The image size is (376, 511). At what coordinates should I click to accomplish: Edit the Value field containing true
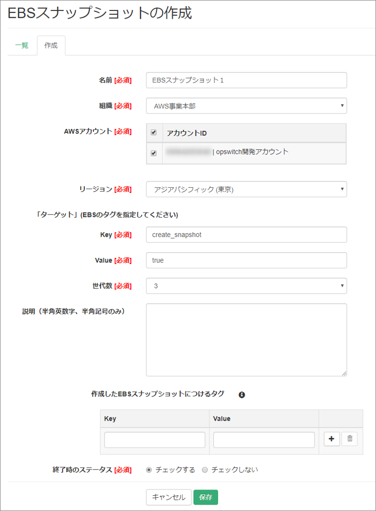click(246, 260)
